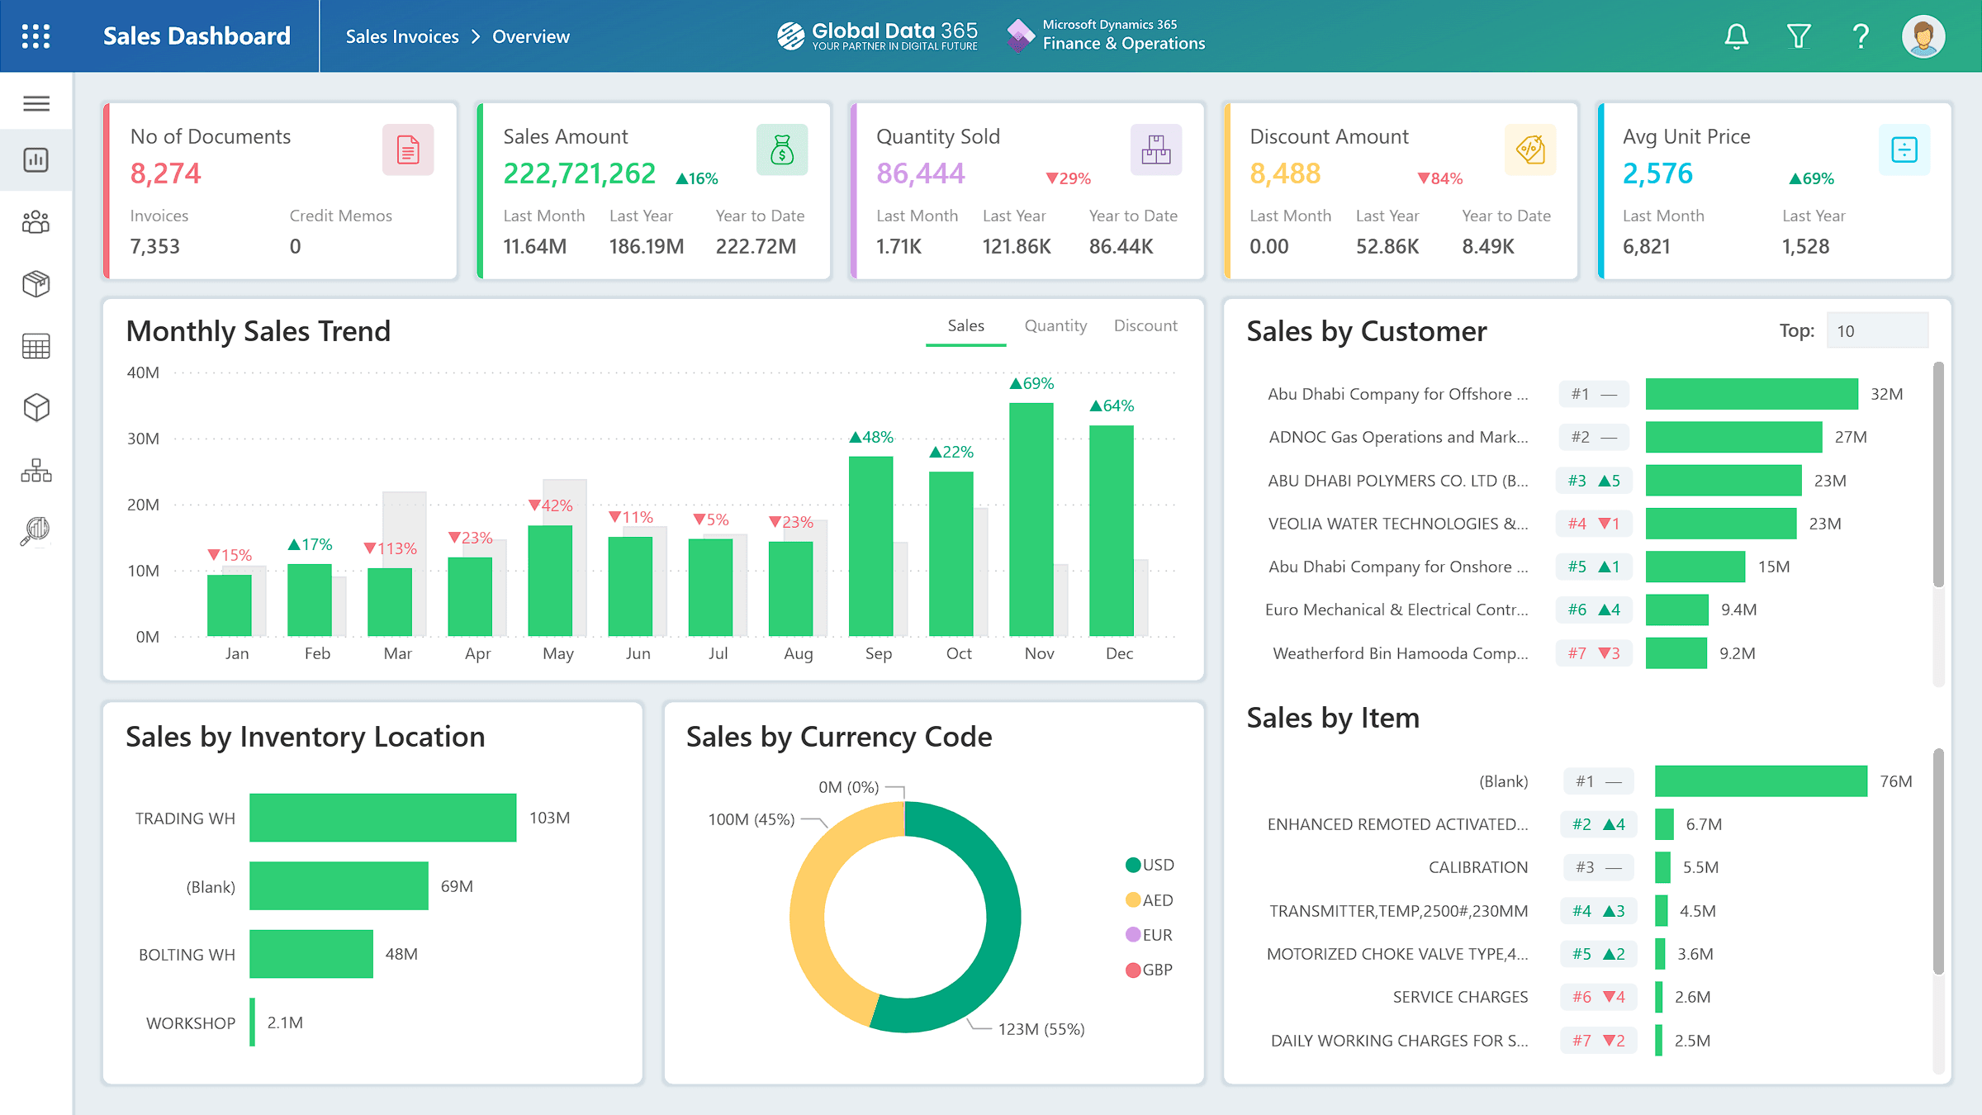Toggle GBP legend item in currency chart
This screenshot has width=1982, height=1115.
coord(1149,970)
